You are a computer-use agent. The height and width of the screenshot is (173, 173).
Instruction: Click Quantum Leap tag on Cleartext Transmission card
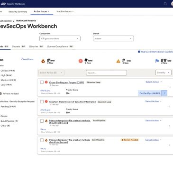[104, 102]
